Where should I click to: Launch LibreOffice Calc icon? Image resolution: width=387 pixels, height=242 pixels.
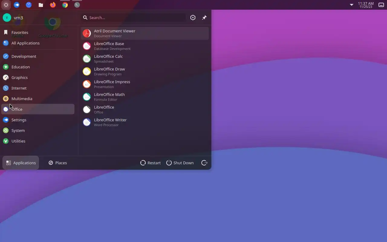pyautogui.click(x=87, y=59)
